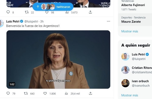The image size is (152, 99).
Task: Like the top tweet with 98 likes
Action: 47,12
